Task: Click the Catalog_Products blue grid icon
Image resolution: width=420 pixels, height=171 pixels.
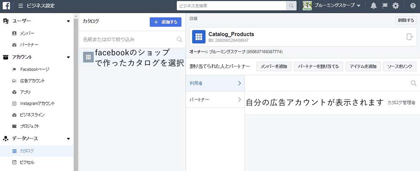Action: click(x=199, y=37)
